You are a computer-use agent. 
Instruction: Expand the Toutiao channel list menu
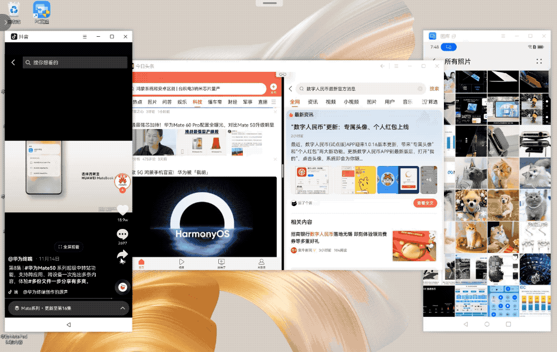coord(273,102)
